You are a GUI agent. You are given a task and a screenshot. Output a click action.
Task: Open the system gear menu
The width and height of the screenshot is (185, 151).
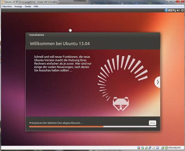coord(183,10)
